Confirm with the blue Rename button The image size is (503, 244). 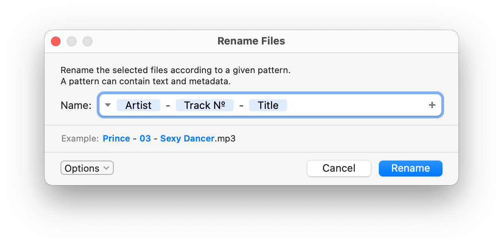411,168
